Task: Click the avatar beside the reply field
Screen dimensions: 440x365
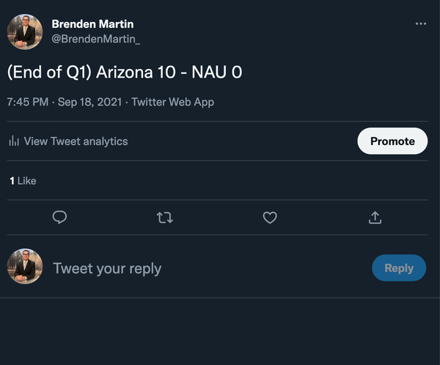Action: pyautogui.click(x=24, y=267)
